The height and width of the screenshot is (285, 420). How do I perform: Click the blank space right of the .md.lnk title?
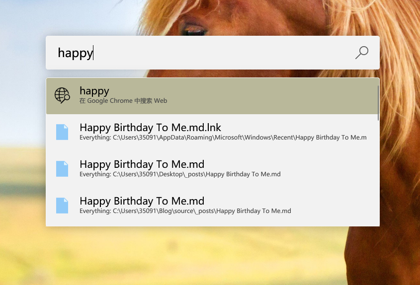click(298, 127)
